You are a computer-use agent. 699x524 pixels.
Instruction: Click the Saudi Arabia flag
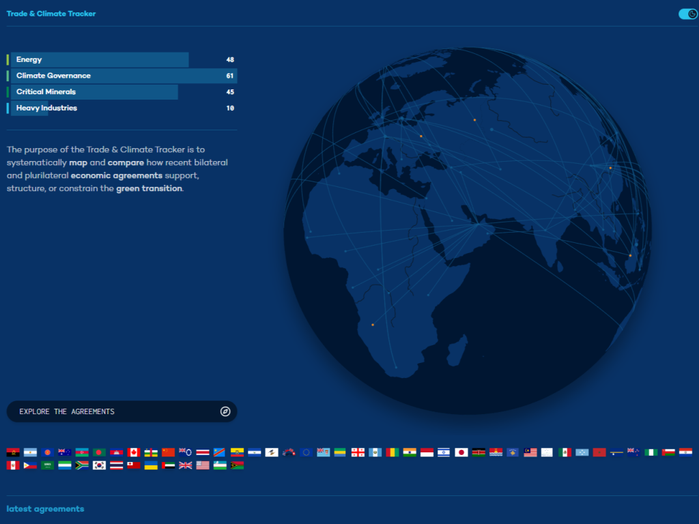(47, 465)
